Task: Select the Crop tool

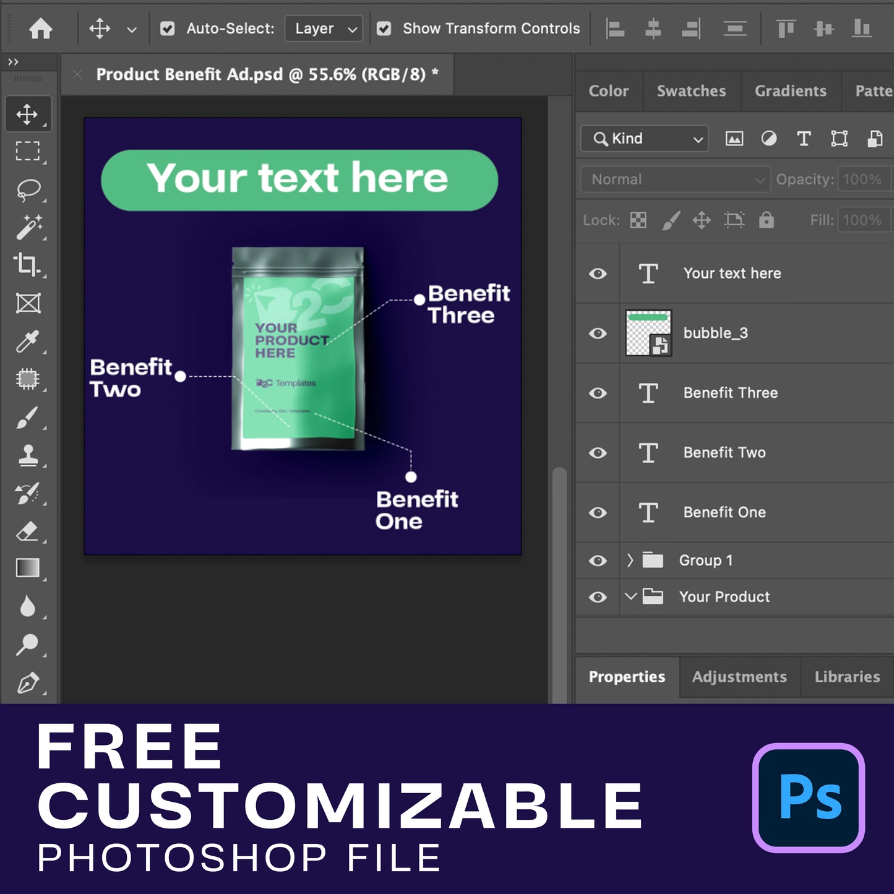Action: click(28, 265)
